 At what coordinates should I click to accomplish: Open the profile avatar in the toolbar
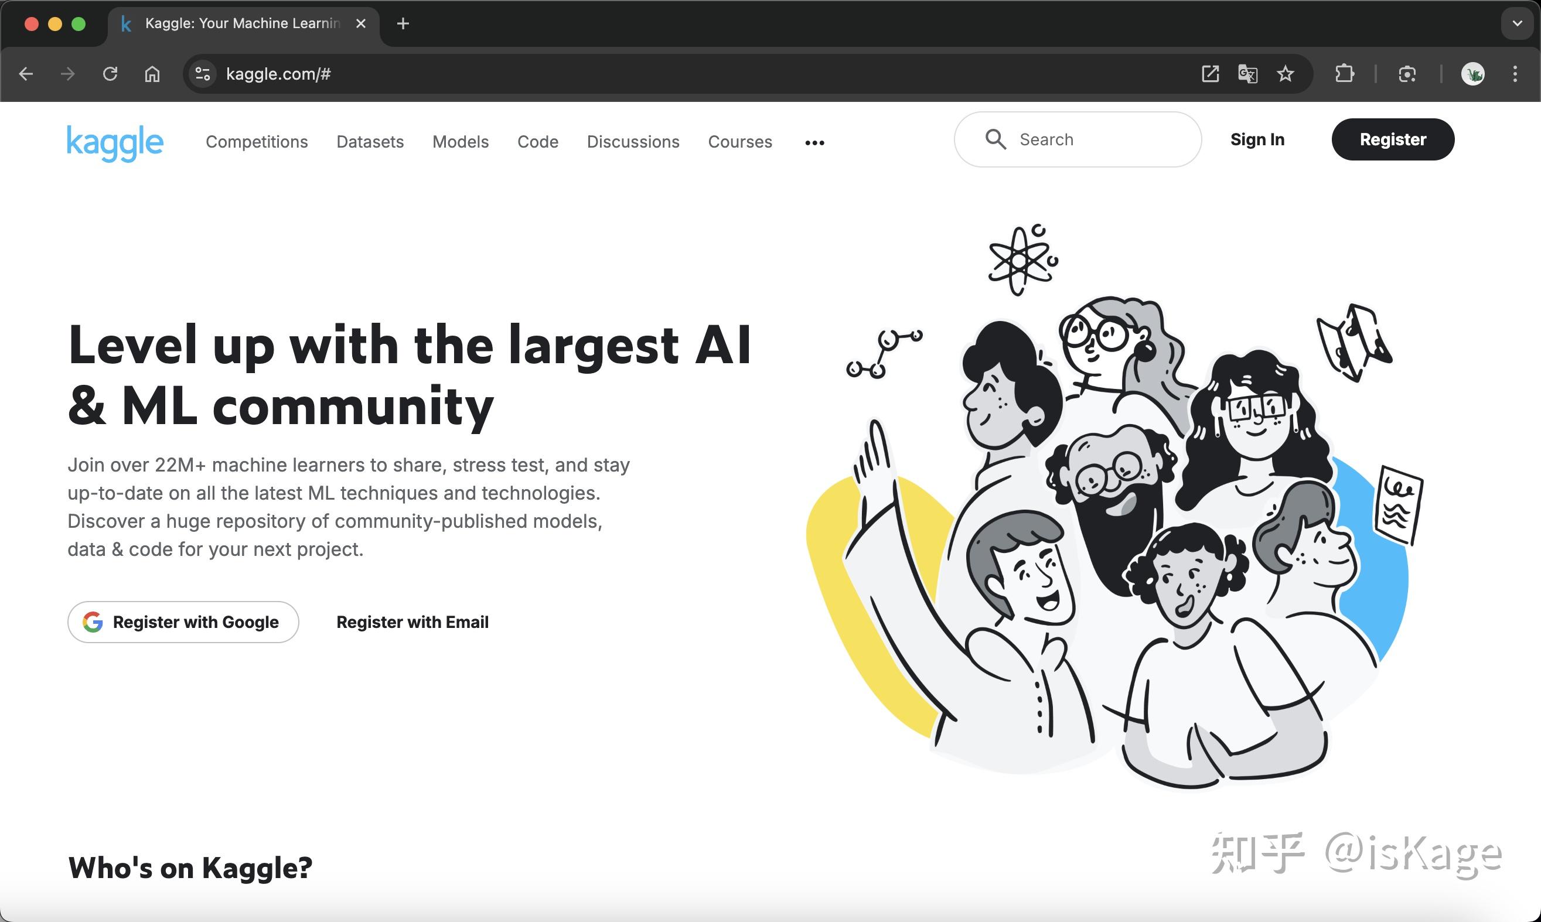(1473, 74)
